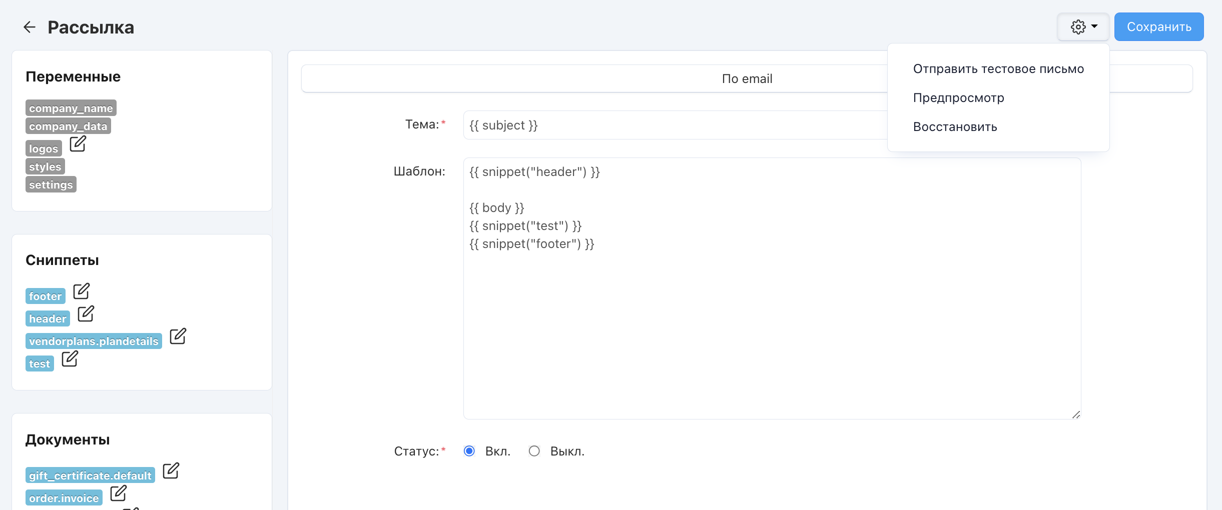Open editor for footer snippet

coord(81,291)
